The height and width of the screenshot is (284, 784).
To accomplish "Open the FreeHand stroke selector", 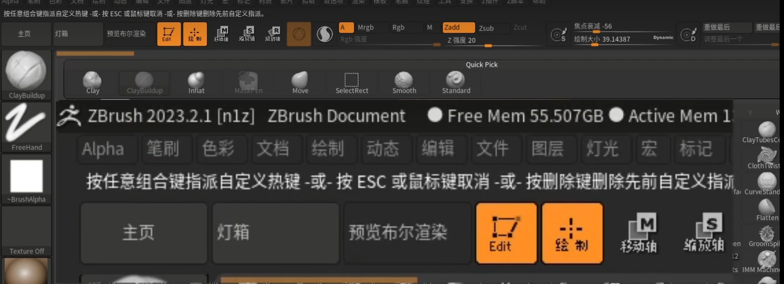I will 26,127.
